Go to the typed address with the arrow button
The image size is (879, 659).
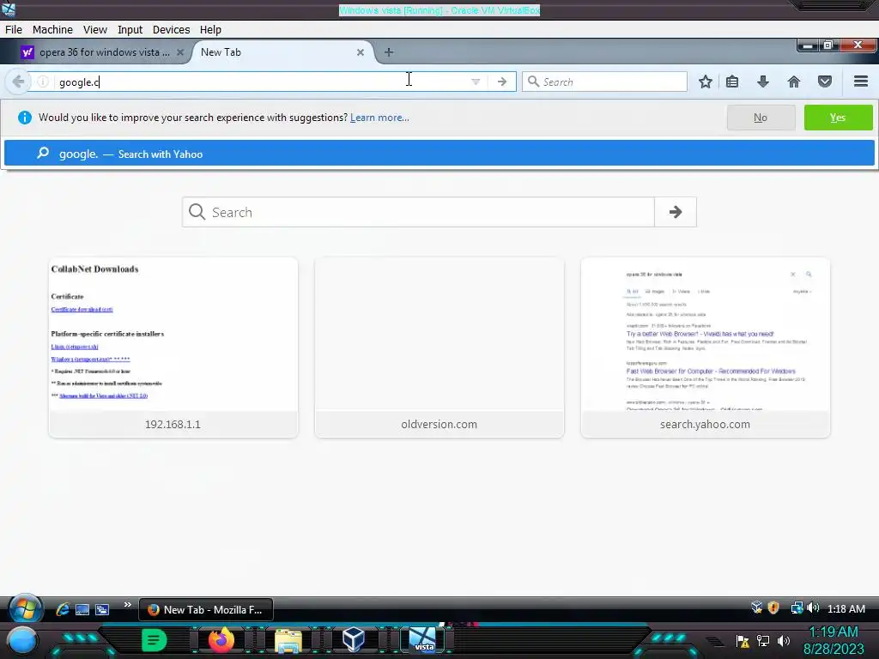[x=501, y=82]
